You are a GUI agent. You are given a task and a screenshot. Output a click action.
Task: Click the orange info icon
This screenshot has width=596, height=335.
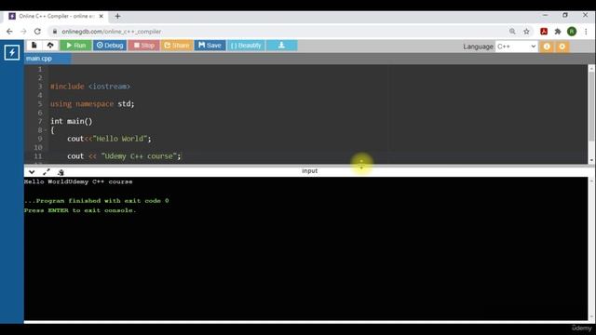pyautogui.click(x=547, y=47)
